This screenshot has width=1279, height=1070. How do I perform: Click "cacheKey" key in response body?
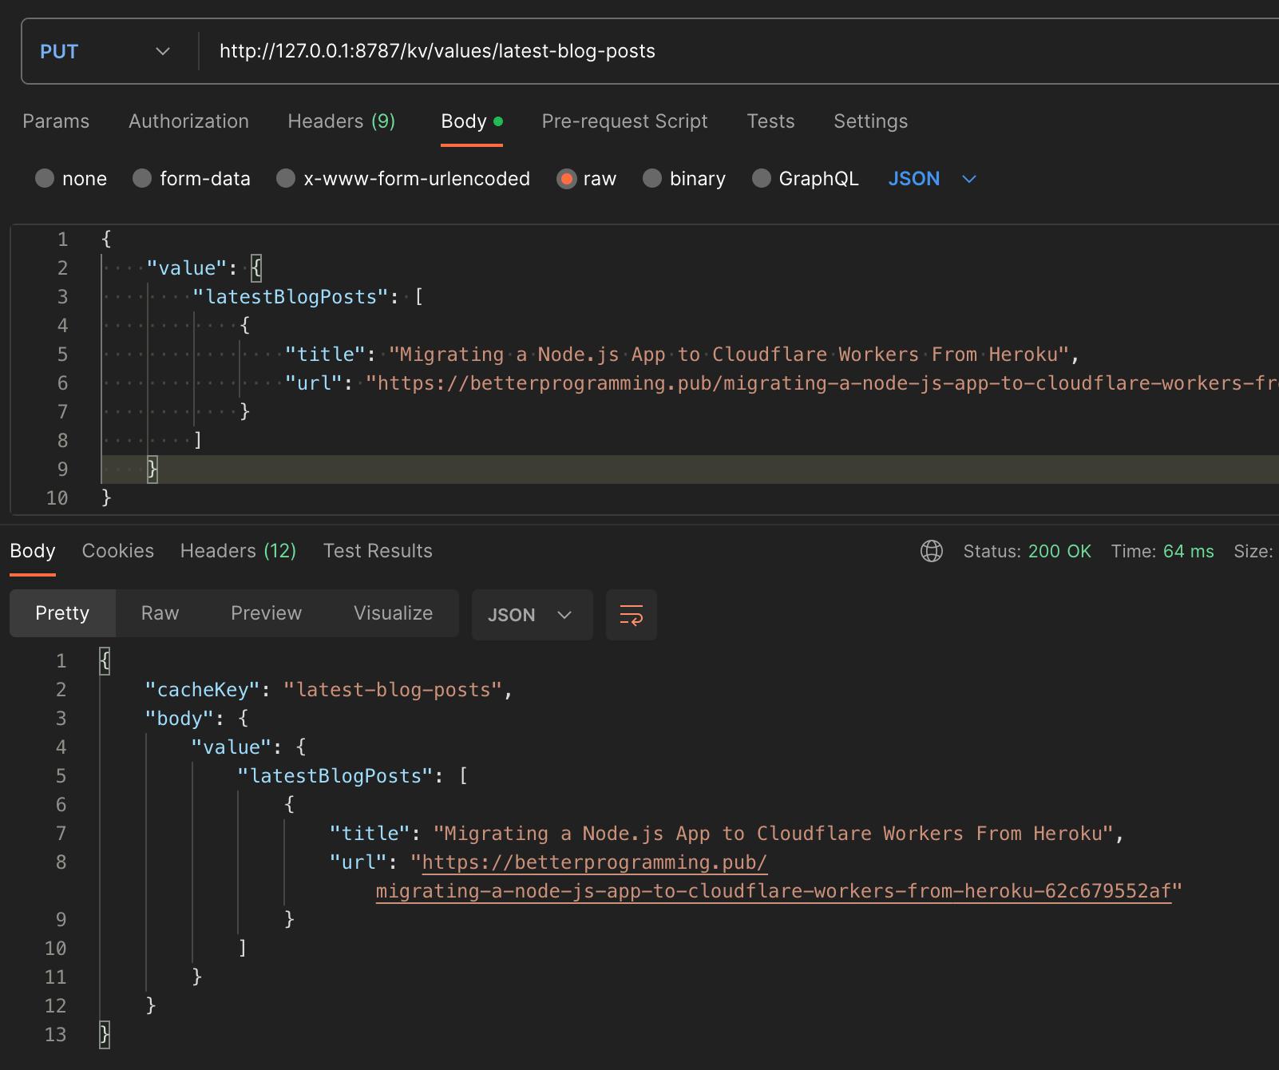(203, 690)
